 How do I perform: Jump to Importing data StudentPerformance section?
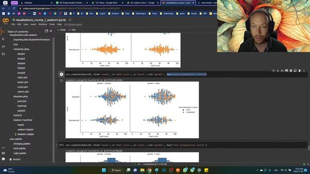point(31,40)
